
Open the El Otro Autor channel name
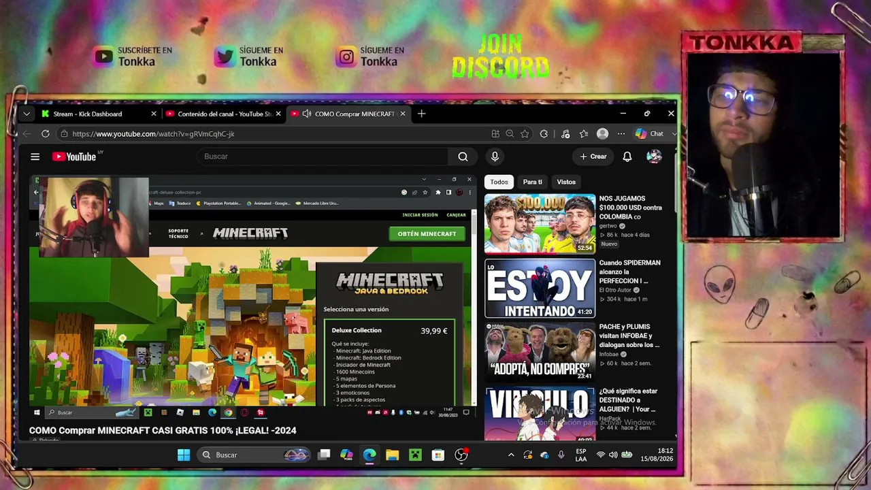[615, 290]
